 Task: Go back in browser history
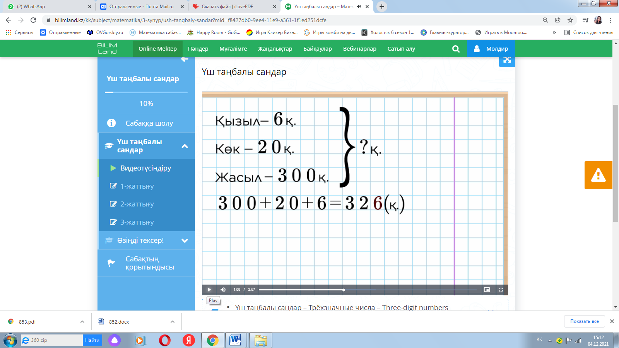click(x=9, y=20)
